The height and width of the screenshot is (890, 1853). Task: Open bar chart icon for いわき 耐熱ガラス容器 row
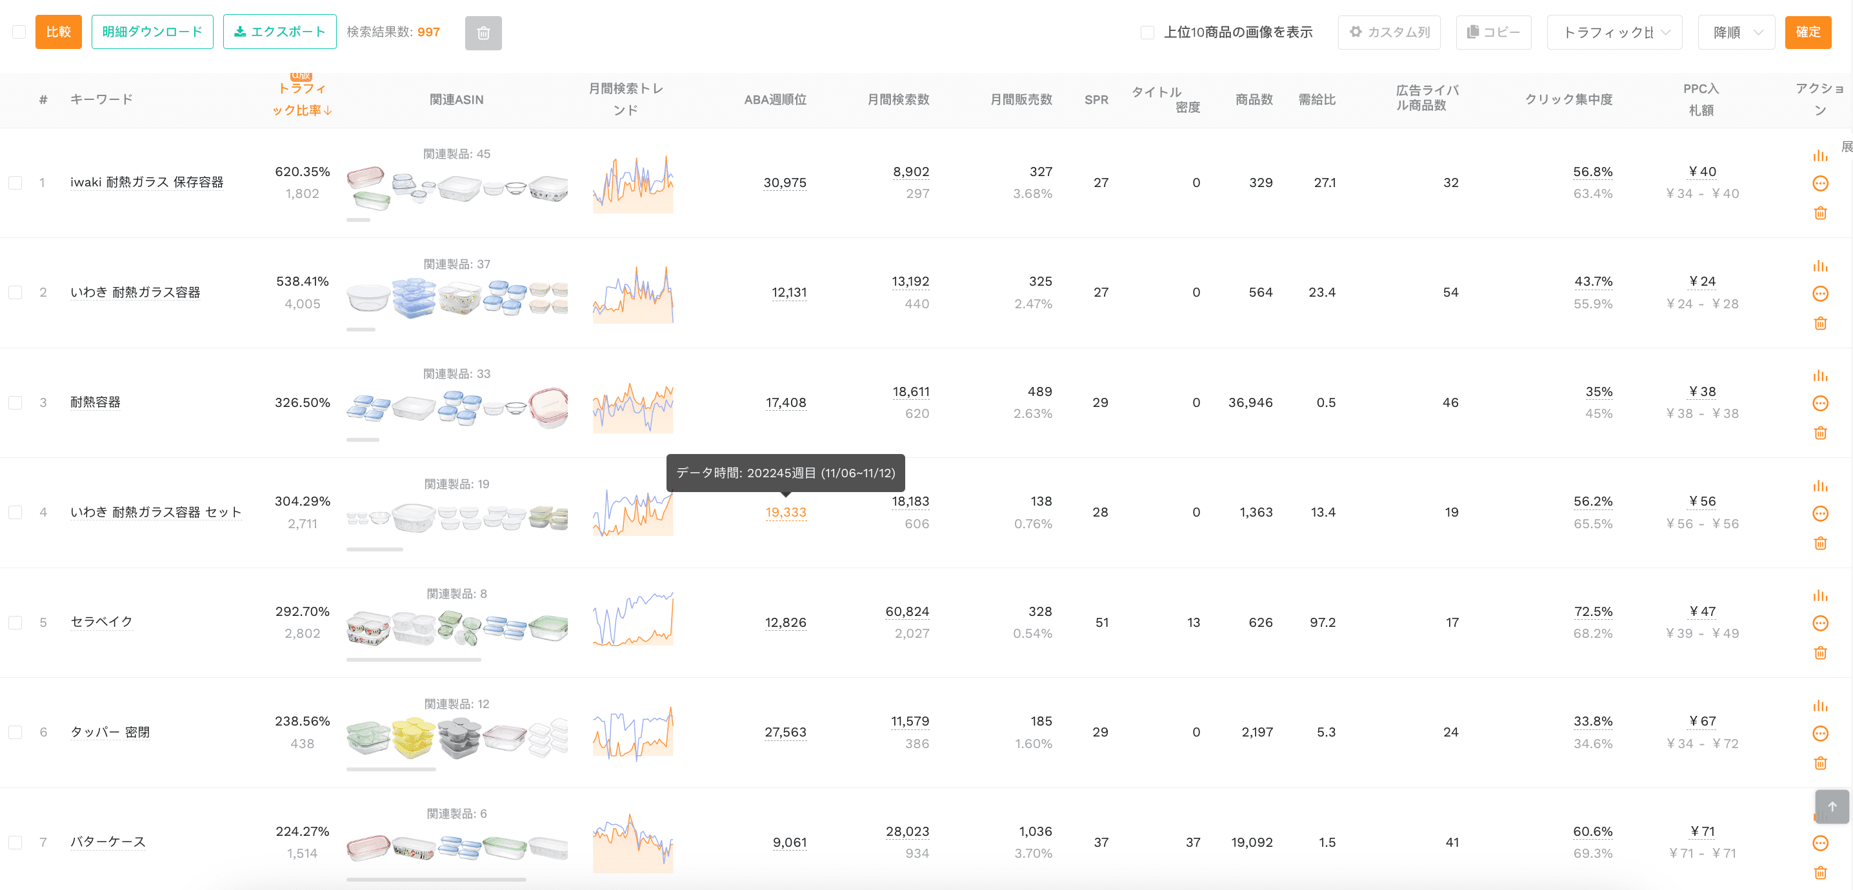(x=1820, y=266)
